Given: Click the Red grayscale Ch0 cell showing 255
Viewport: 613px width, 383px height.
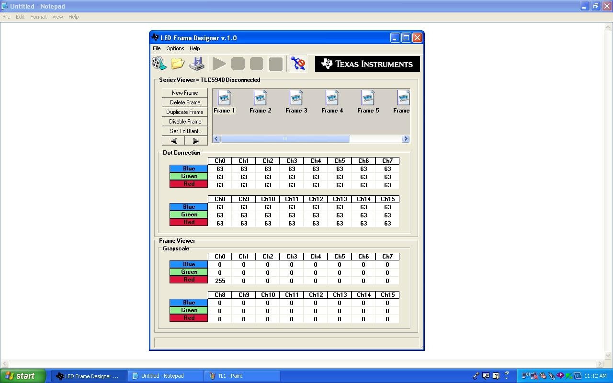Looking at the screenshot, I should (220, 281).
